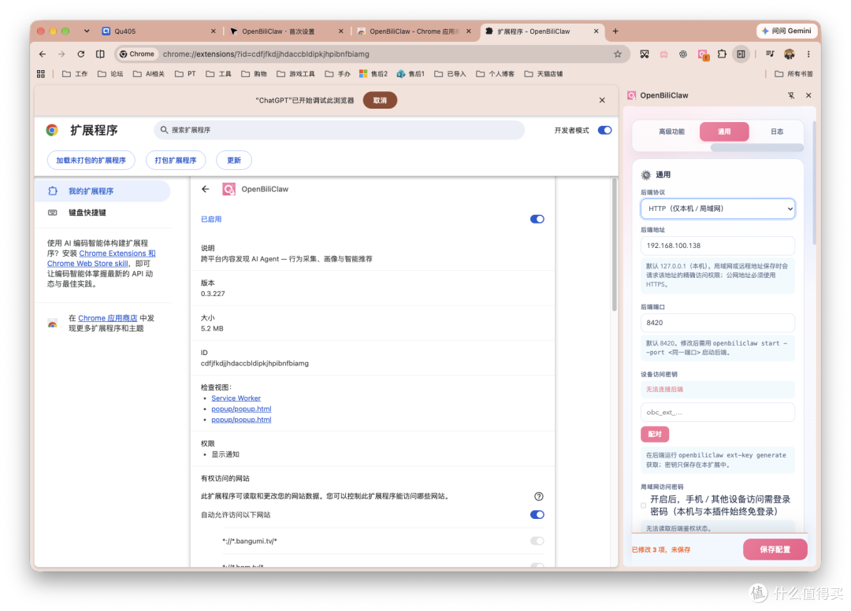Viewport: 851px width, 611px height.
Task: Click the extensions Update button
Action: click(233, 161)
